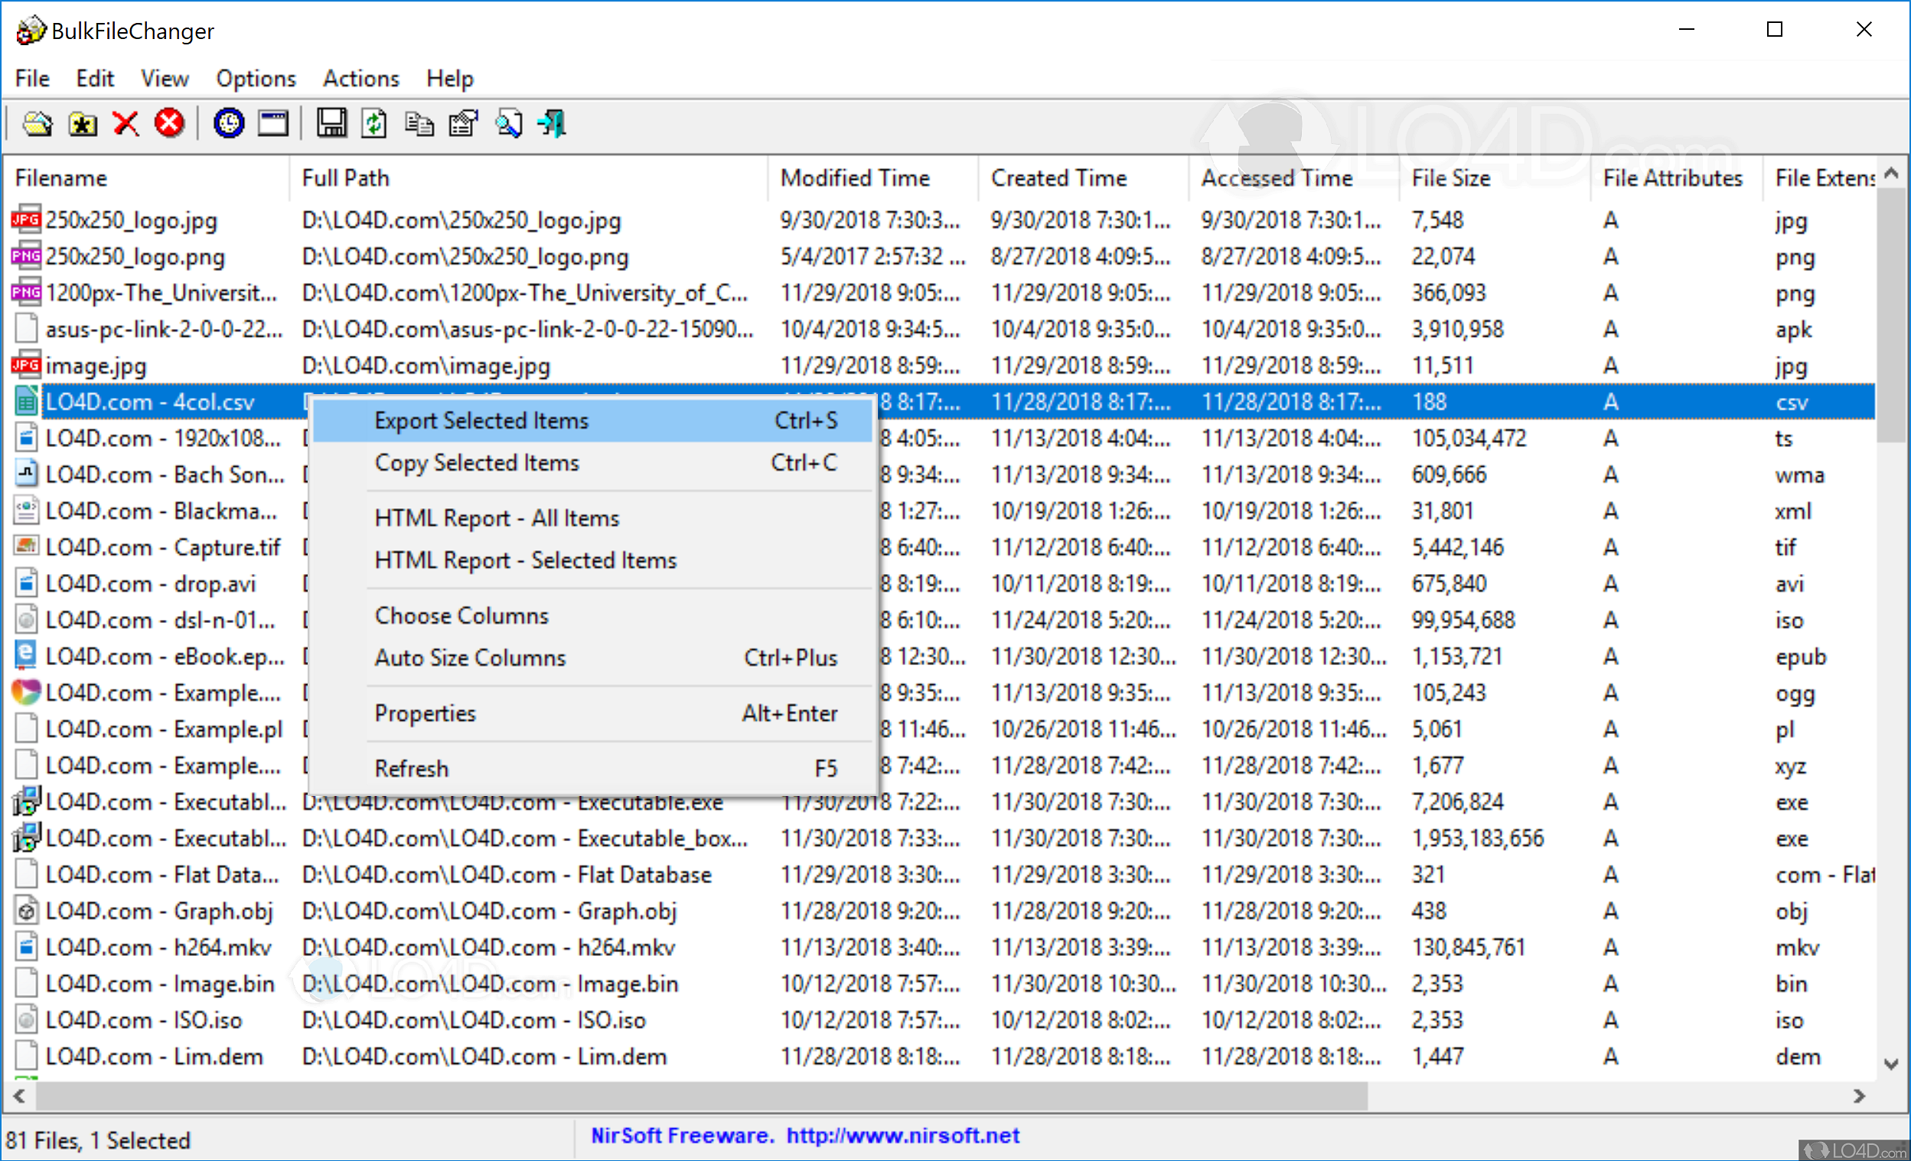This screenshot has height=1161, width=1911.
Task: Add files using the open folder icon
Action: pos(38,123)
